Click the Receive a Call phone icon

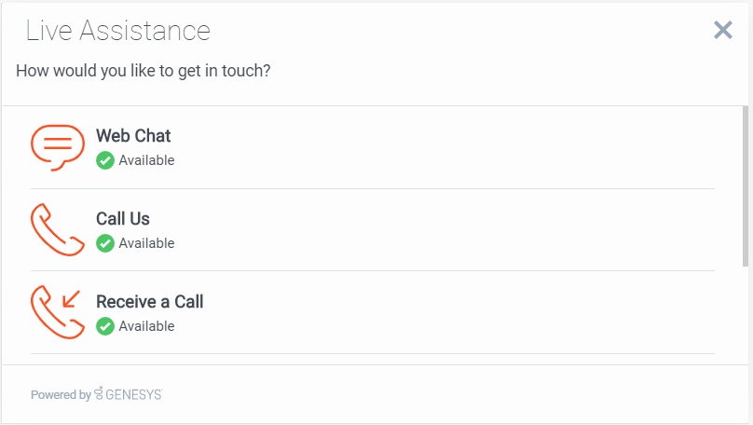pos(57,312)
